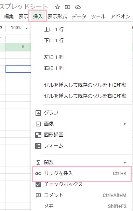
Task: Click the link icon beside リンクを挿入
Action: coord(38,174)
